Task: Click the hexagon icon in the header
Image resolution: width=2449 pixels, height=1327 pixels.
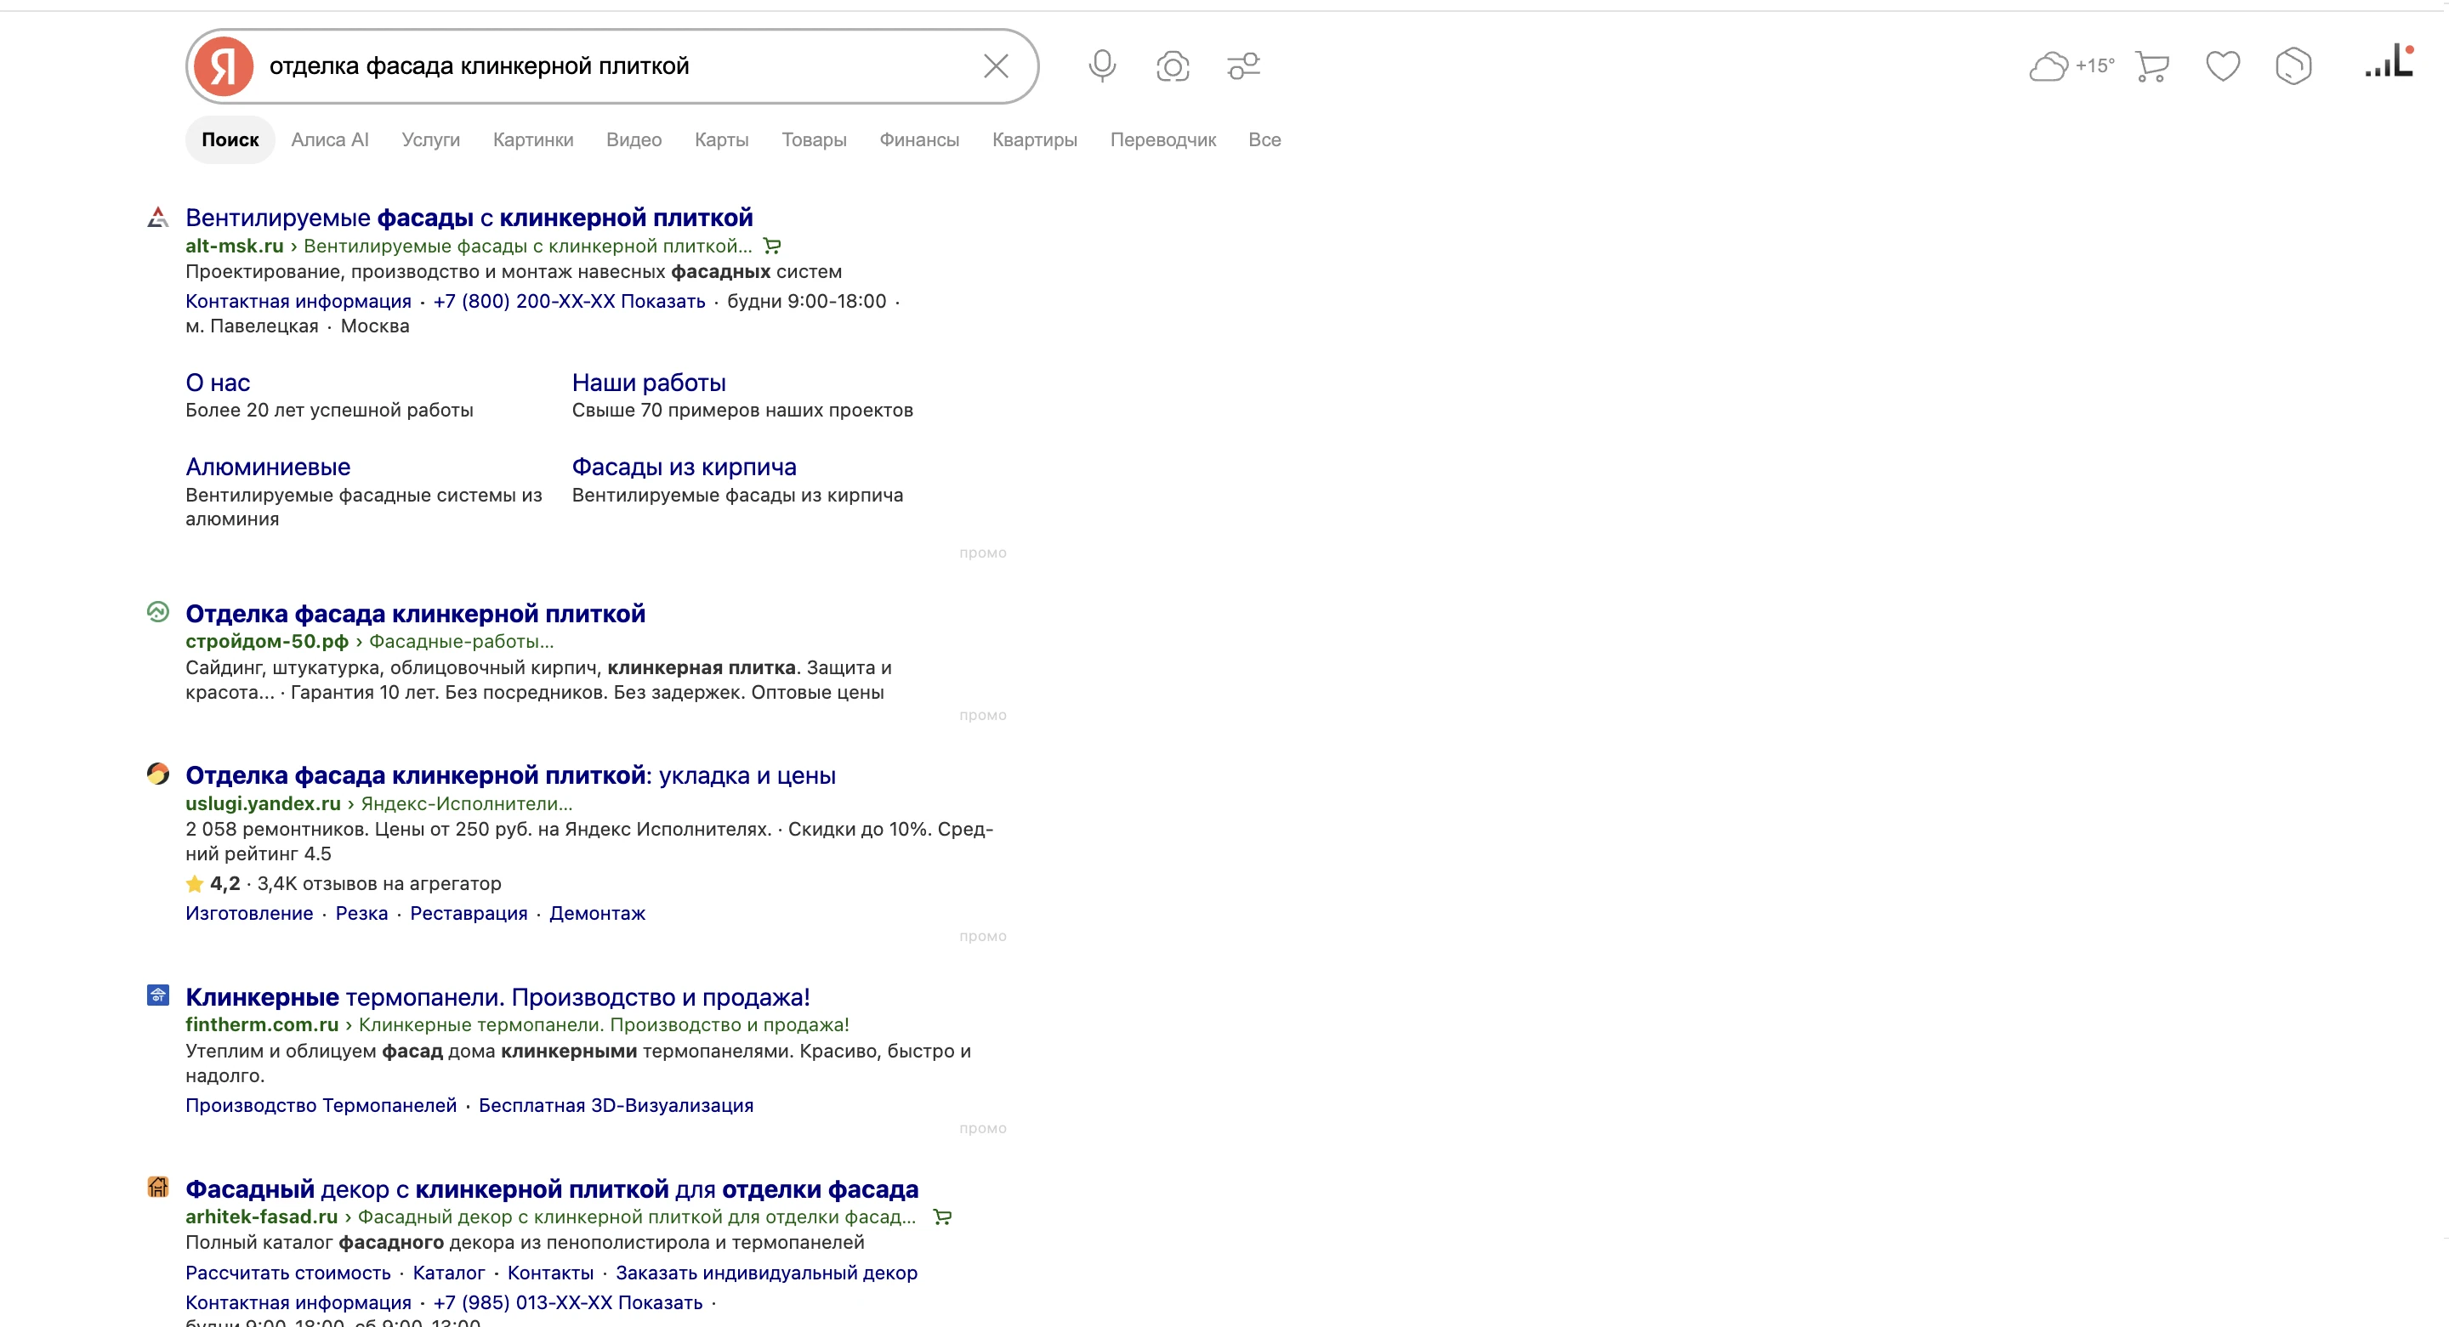Action: tap(2293, 65)
